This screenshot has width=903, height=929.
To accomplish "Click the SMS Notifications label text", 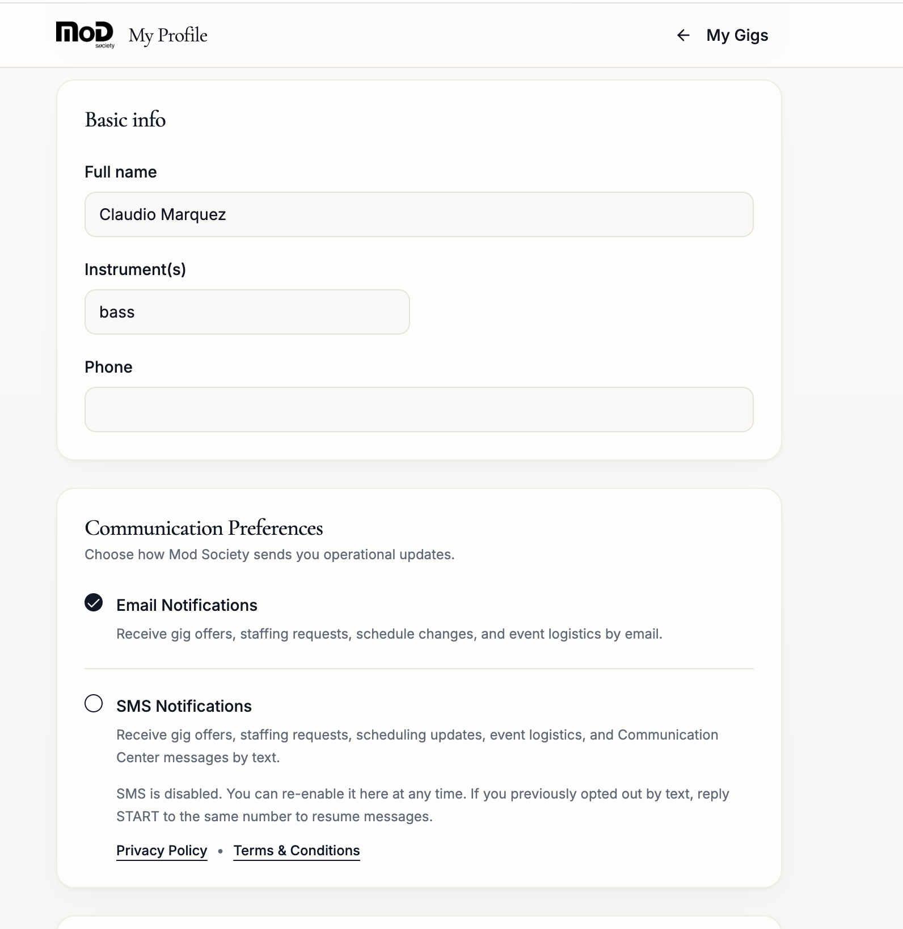I will 184,706.
